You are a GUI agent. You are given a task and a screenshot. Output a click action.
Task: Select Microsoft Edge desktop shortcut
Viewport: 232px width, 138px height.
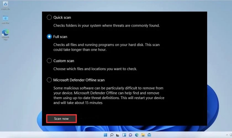click(6, 35)
